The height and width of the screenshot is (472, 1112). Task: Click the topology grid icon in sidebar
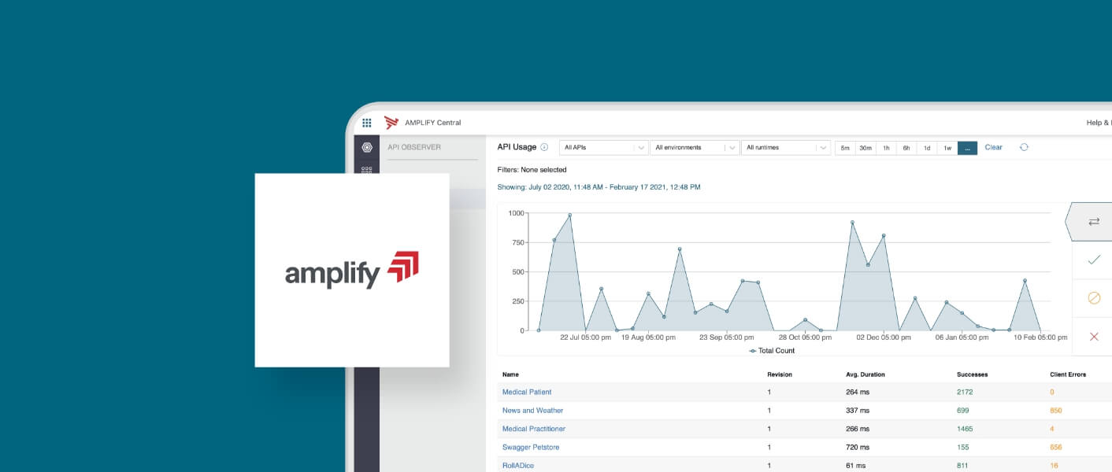tap(365, 168)
